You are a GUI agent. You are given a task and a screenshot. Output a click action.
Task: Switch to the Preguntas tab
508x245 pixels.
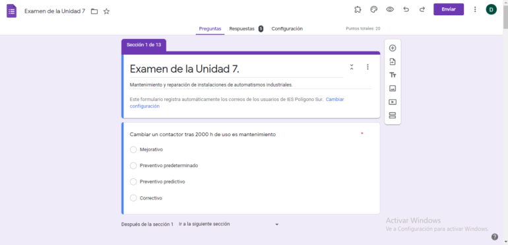[210, 28]
